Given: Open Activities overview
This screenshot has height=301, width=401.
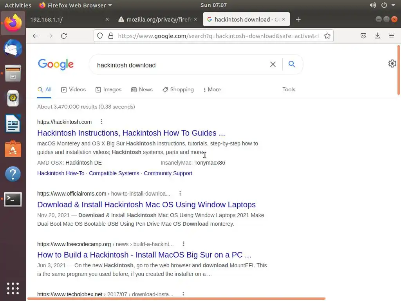Looking at the screenshot, I should tap(18, 5).
